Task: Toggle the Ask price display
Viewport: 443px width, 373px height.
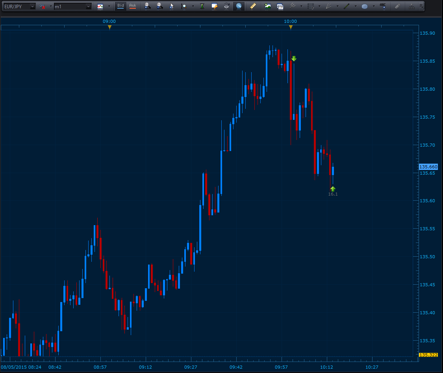Action: [133, 6]
